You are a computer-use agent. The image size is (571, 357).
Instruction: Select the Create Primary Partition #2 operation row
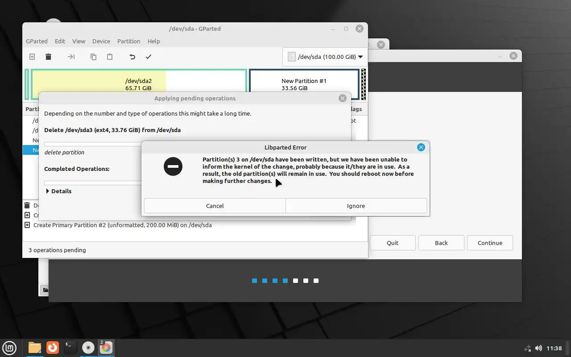(195, 225)
